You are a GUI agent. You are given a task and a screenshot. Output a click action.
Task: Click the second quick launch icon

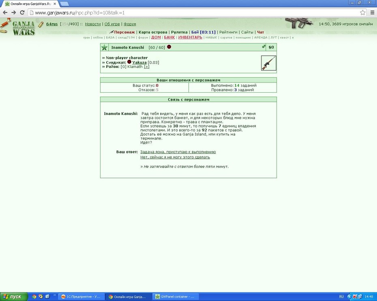41,297
